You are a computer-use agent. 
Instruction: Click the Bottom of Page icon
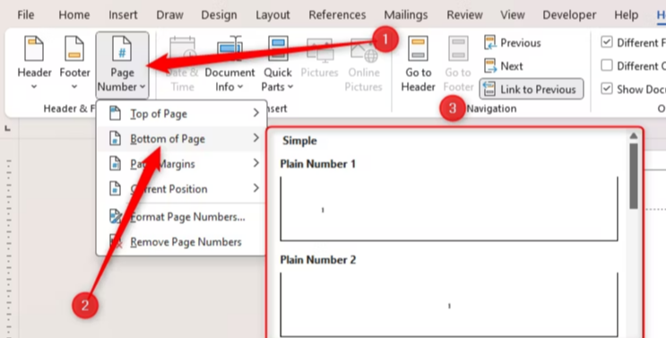(115, 139)
